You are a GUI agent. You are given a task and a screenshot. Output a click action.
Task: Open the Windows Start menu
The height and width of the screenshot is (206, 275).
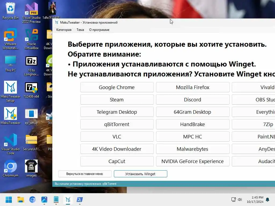click(x=9, y=200)
